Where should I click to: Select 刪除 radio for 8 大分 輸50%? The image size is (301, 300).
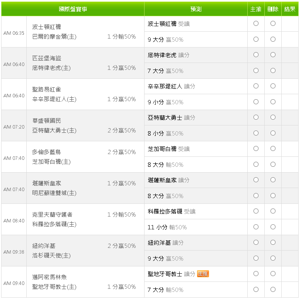[x=273, y=164]
